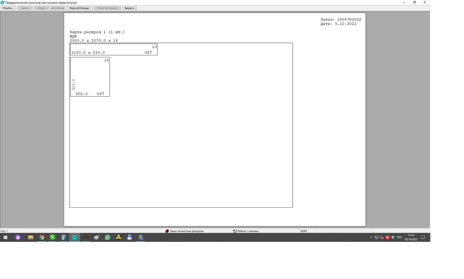Screen dimensions: 464x279
Task: Minimize the preview window
Action: point(404,2)
